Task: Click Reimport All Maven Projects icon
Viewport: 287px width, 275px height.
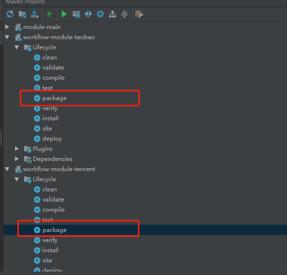Action: tap(10, 14)
